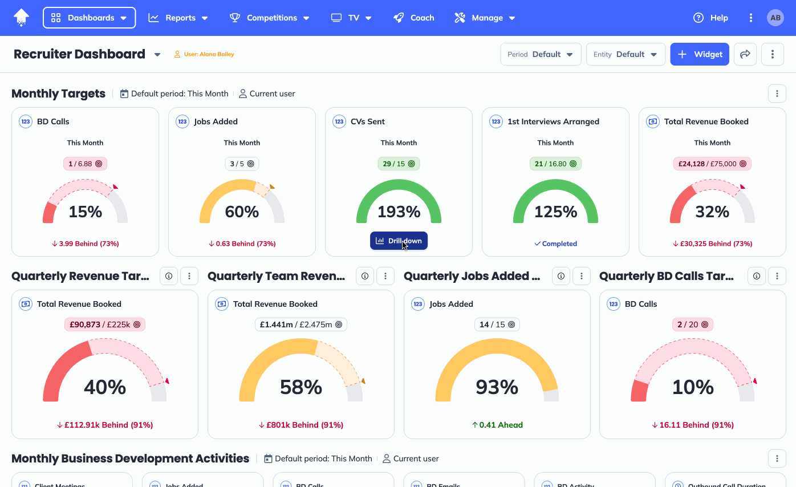This screenshot has height=487, width=796.
Task: Open the navbar vertical dots menu
Action: [x=751, y=18]
